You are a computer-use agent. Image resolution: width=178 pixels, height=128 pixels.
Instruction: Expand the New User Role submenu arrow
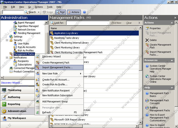81,73
